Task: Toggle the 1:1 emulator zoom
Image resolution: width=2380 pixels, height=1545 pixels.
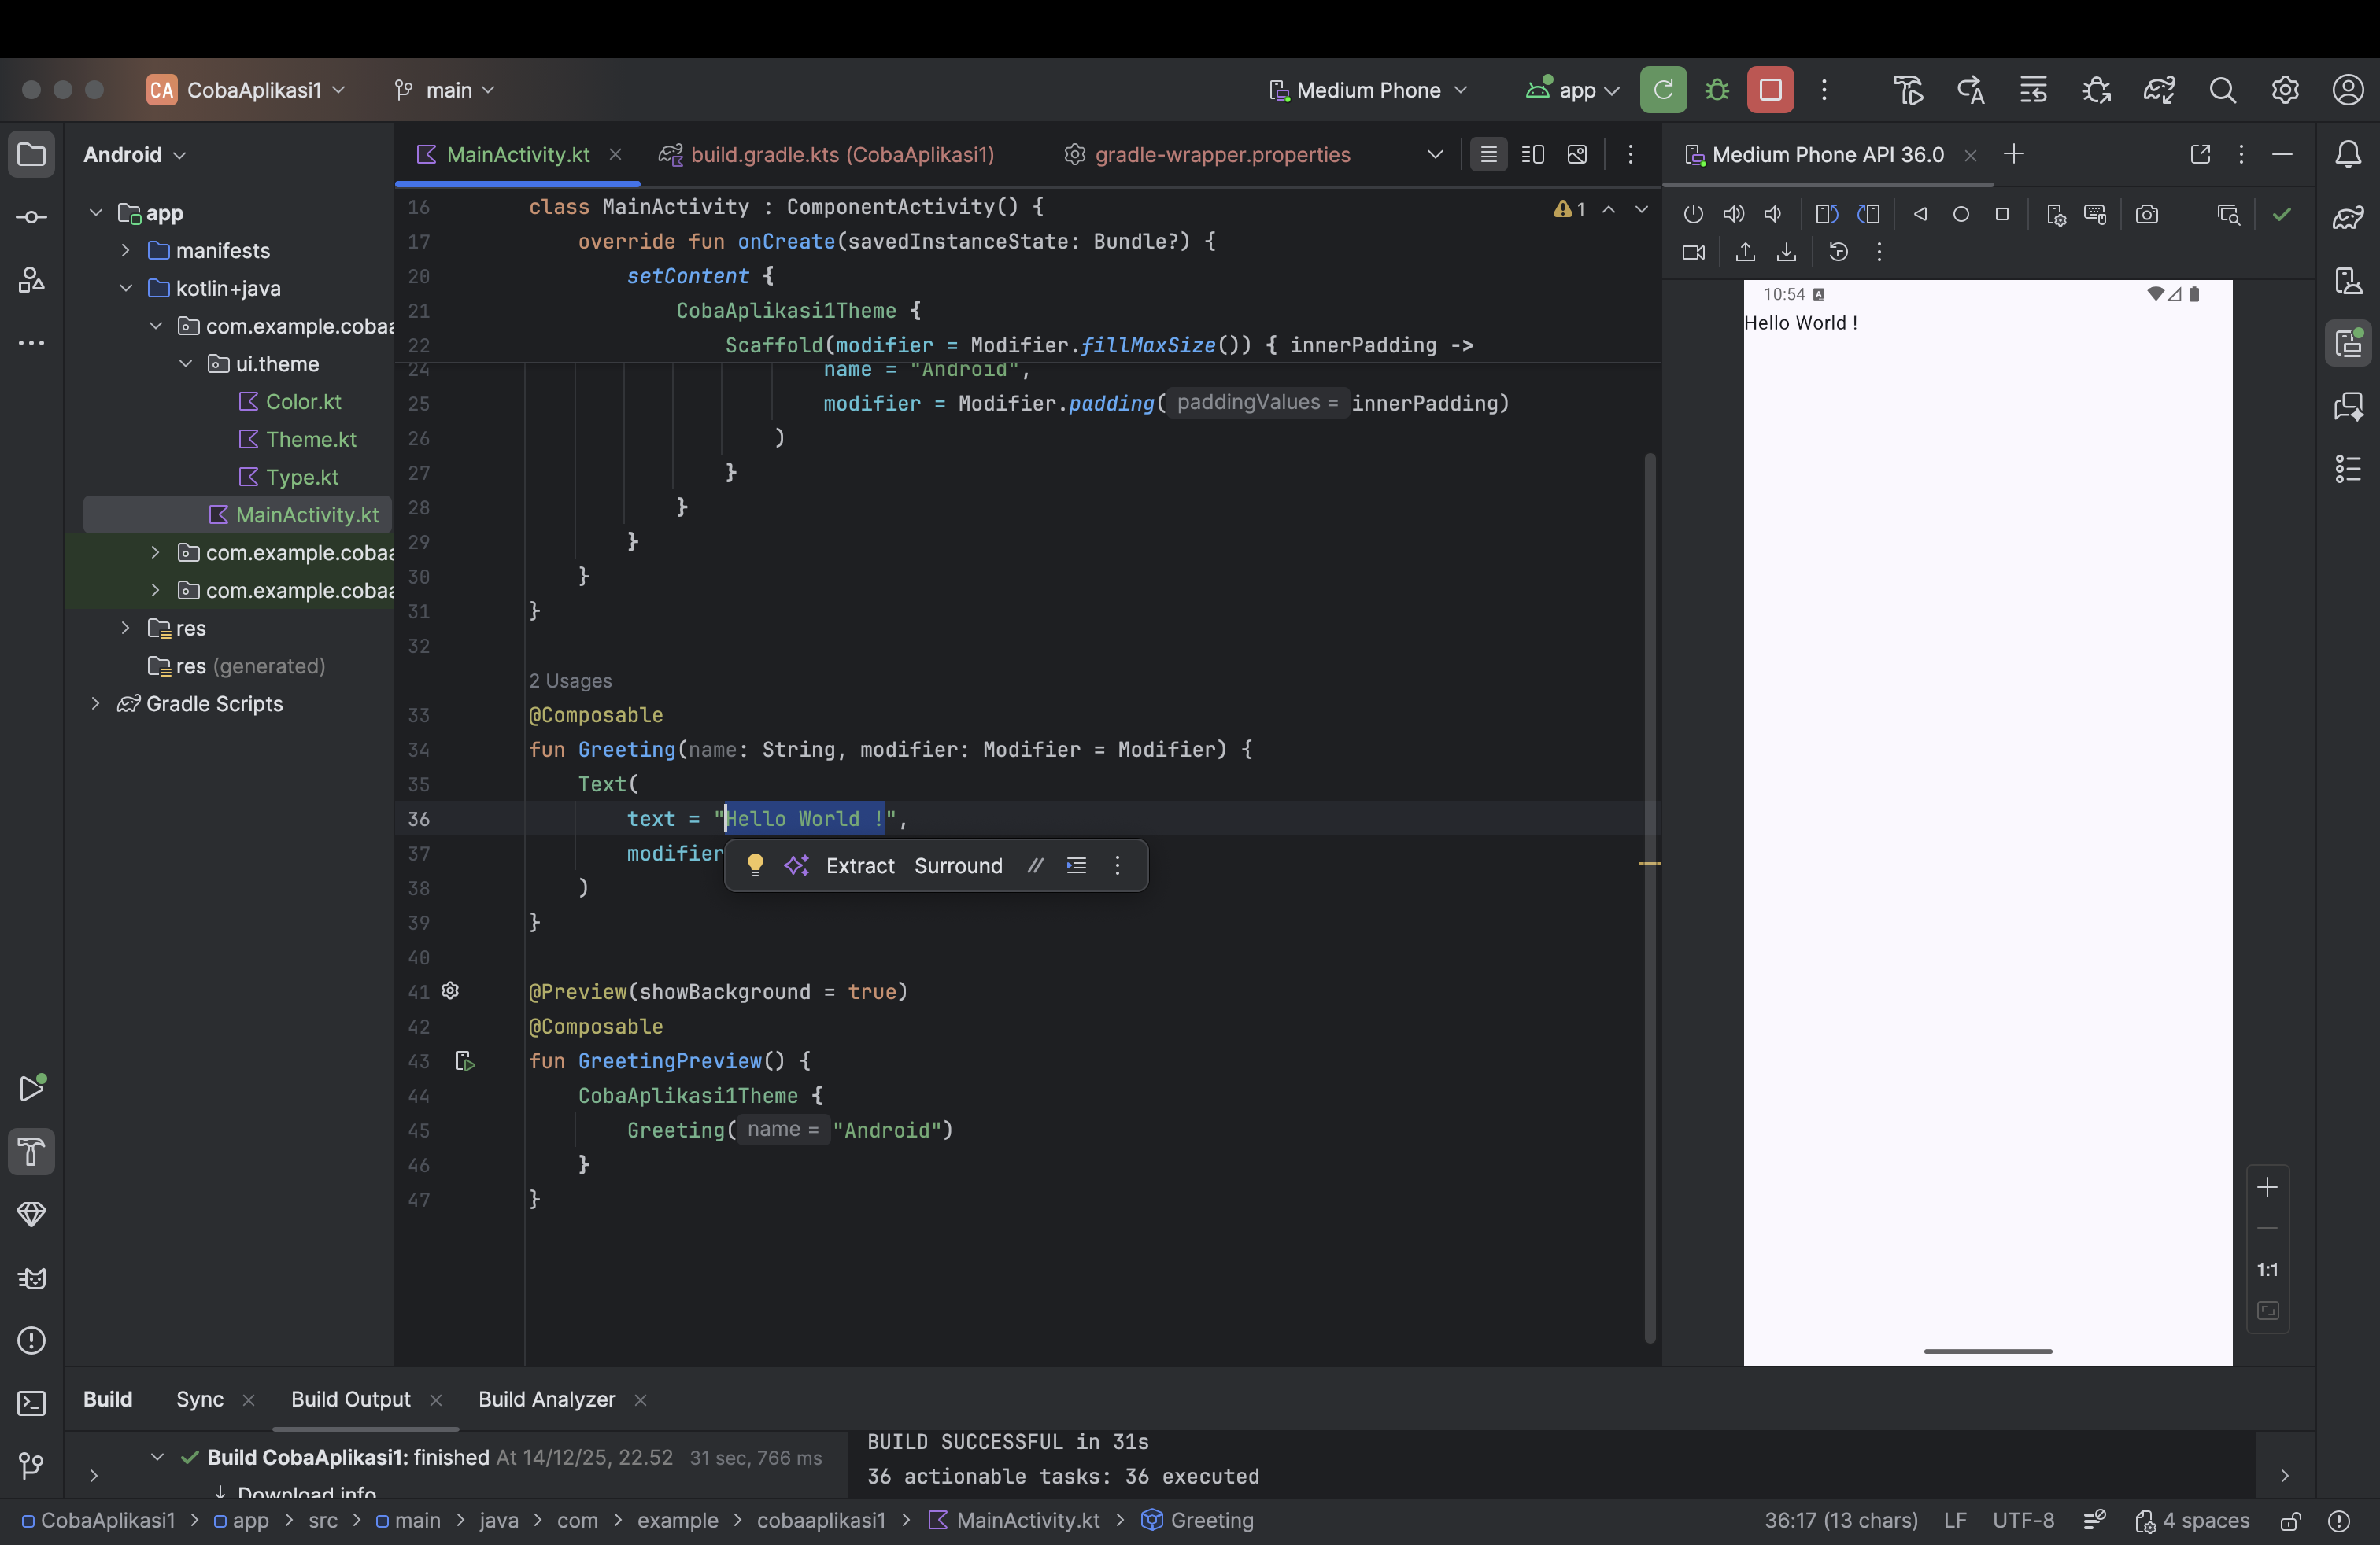Action: (2267, 1269)
